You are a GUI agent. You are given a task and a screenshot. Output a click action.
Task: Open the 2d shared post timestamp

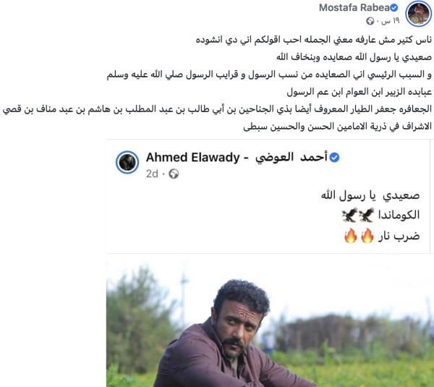coord(152,174)
